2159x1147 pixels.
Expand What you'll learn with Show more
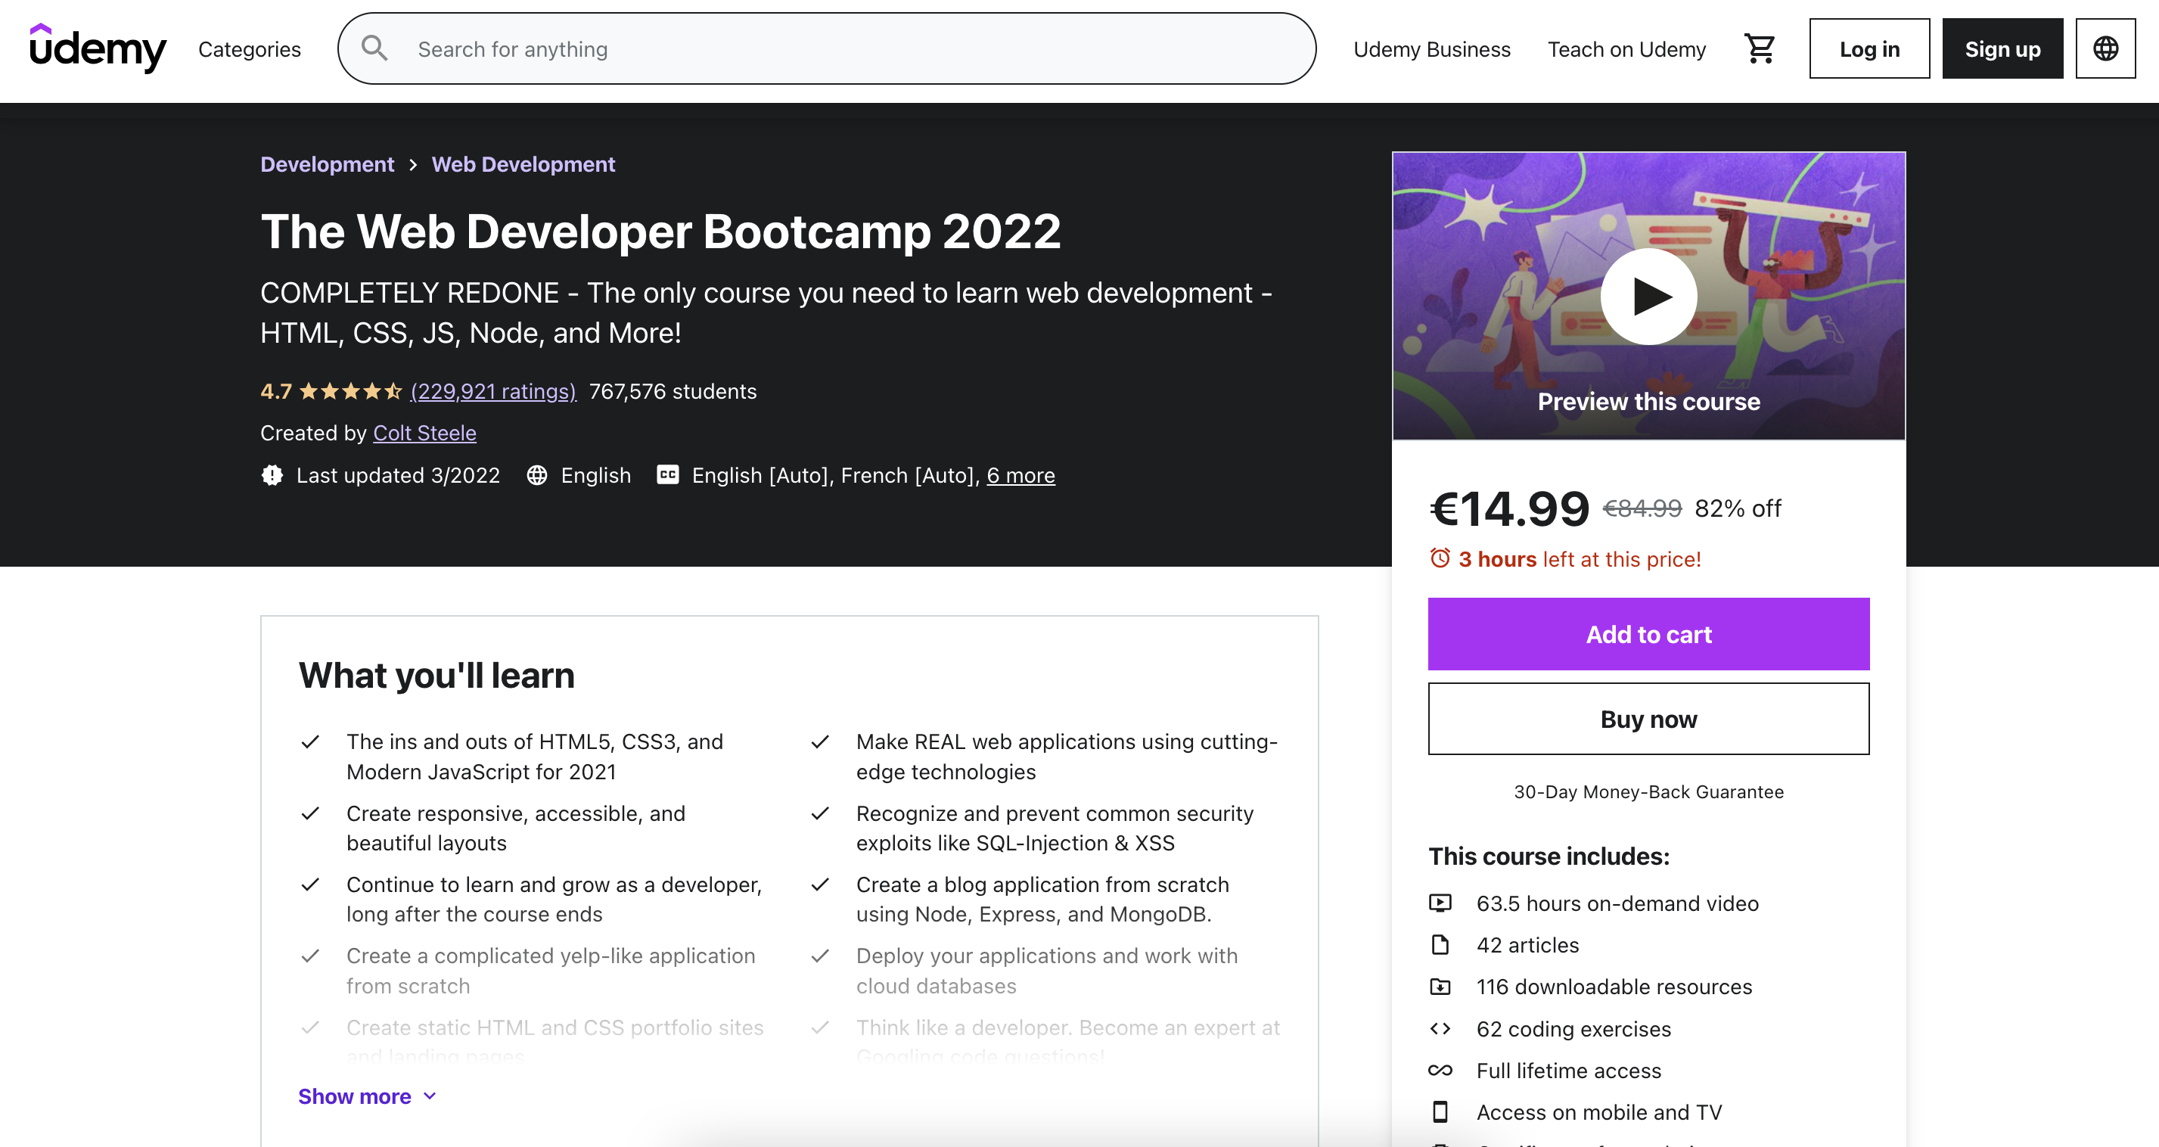click(367, 1097)
